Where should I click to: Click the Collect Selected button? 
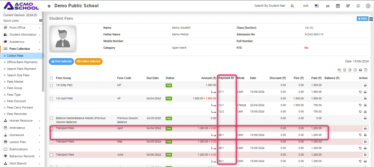point(88,62)
